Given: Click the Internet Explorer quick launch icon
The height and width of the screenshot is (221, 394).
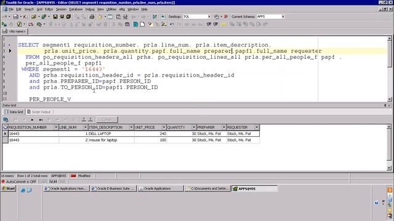Looking at the screenshot, I should pyautogui.click(x=23, y=190).
